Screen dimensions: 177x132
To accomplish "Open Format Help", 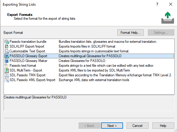I will click(x=130, y=33).
